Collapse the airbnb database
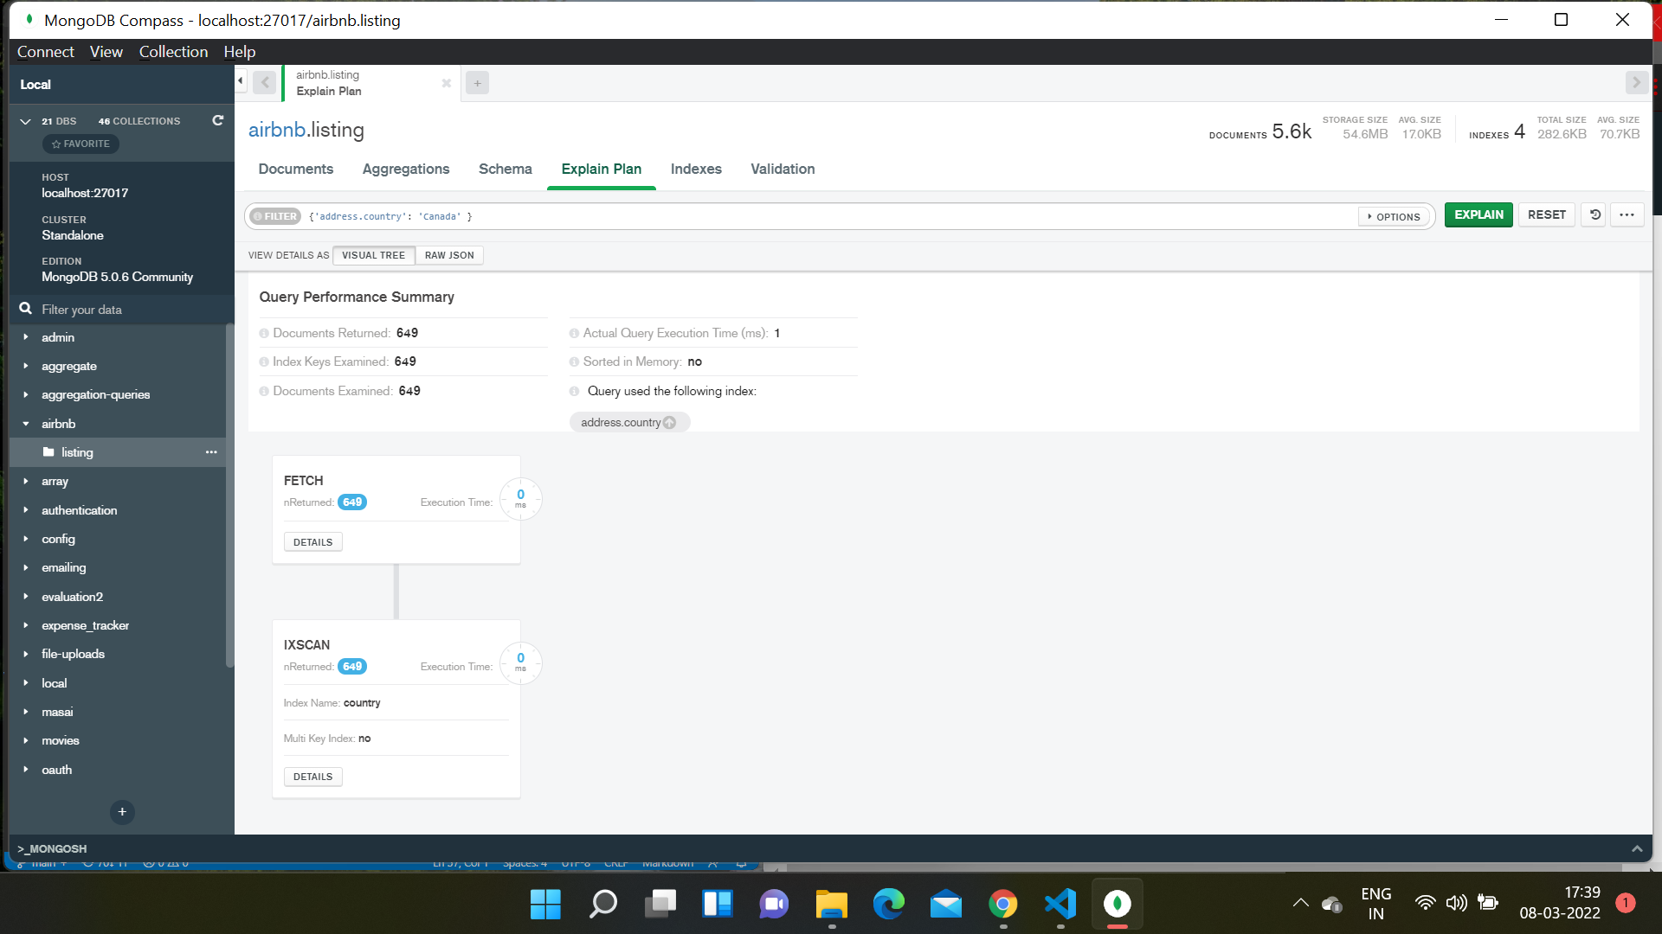The width and height of the screenshot is (1662, 934). 26,424
